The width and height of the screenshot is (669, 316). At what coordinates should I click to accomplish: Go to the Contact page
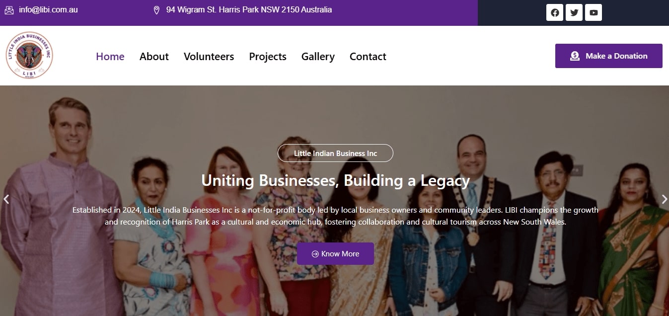click(368, 57)
